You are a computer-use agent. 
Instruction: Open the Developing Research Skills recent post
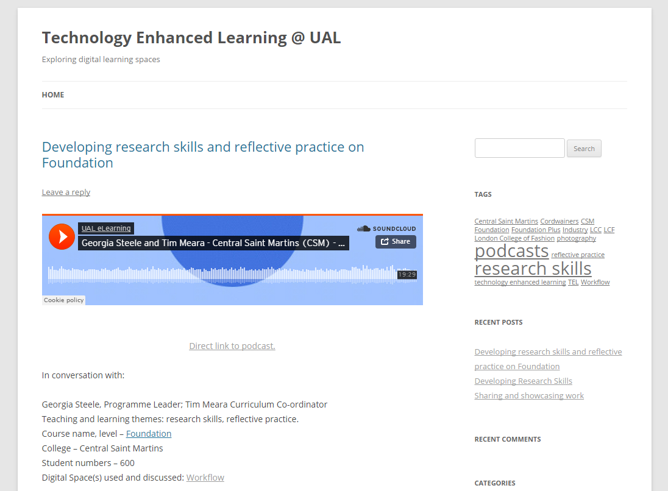point(523,381)
